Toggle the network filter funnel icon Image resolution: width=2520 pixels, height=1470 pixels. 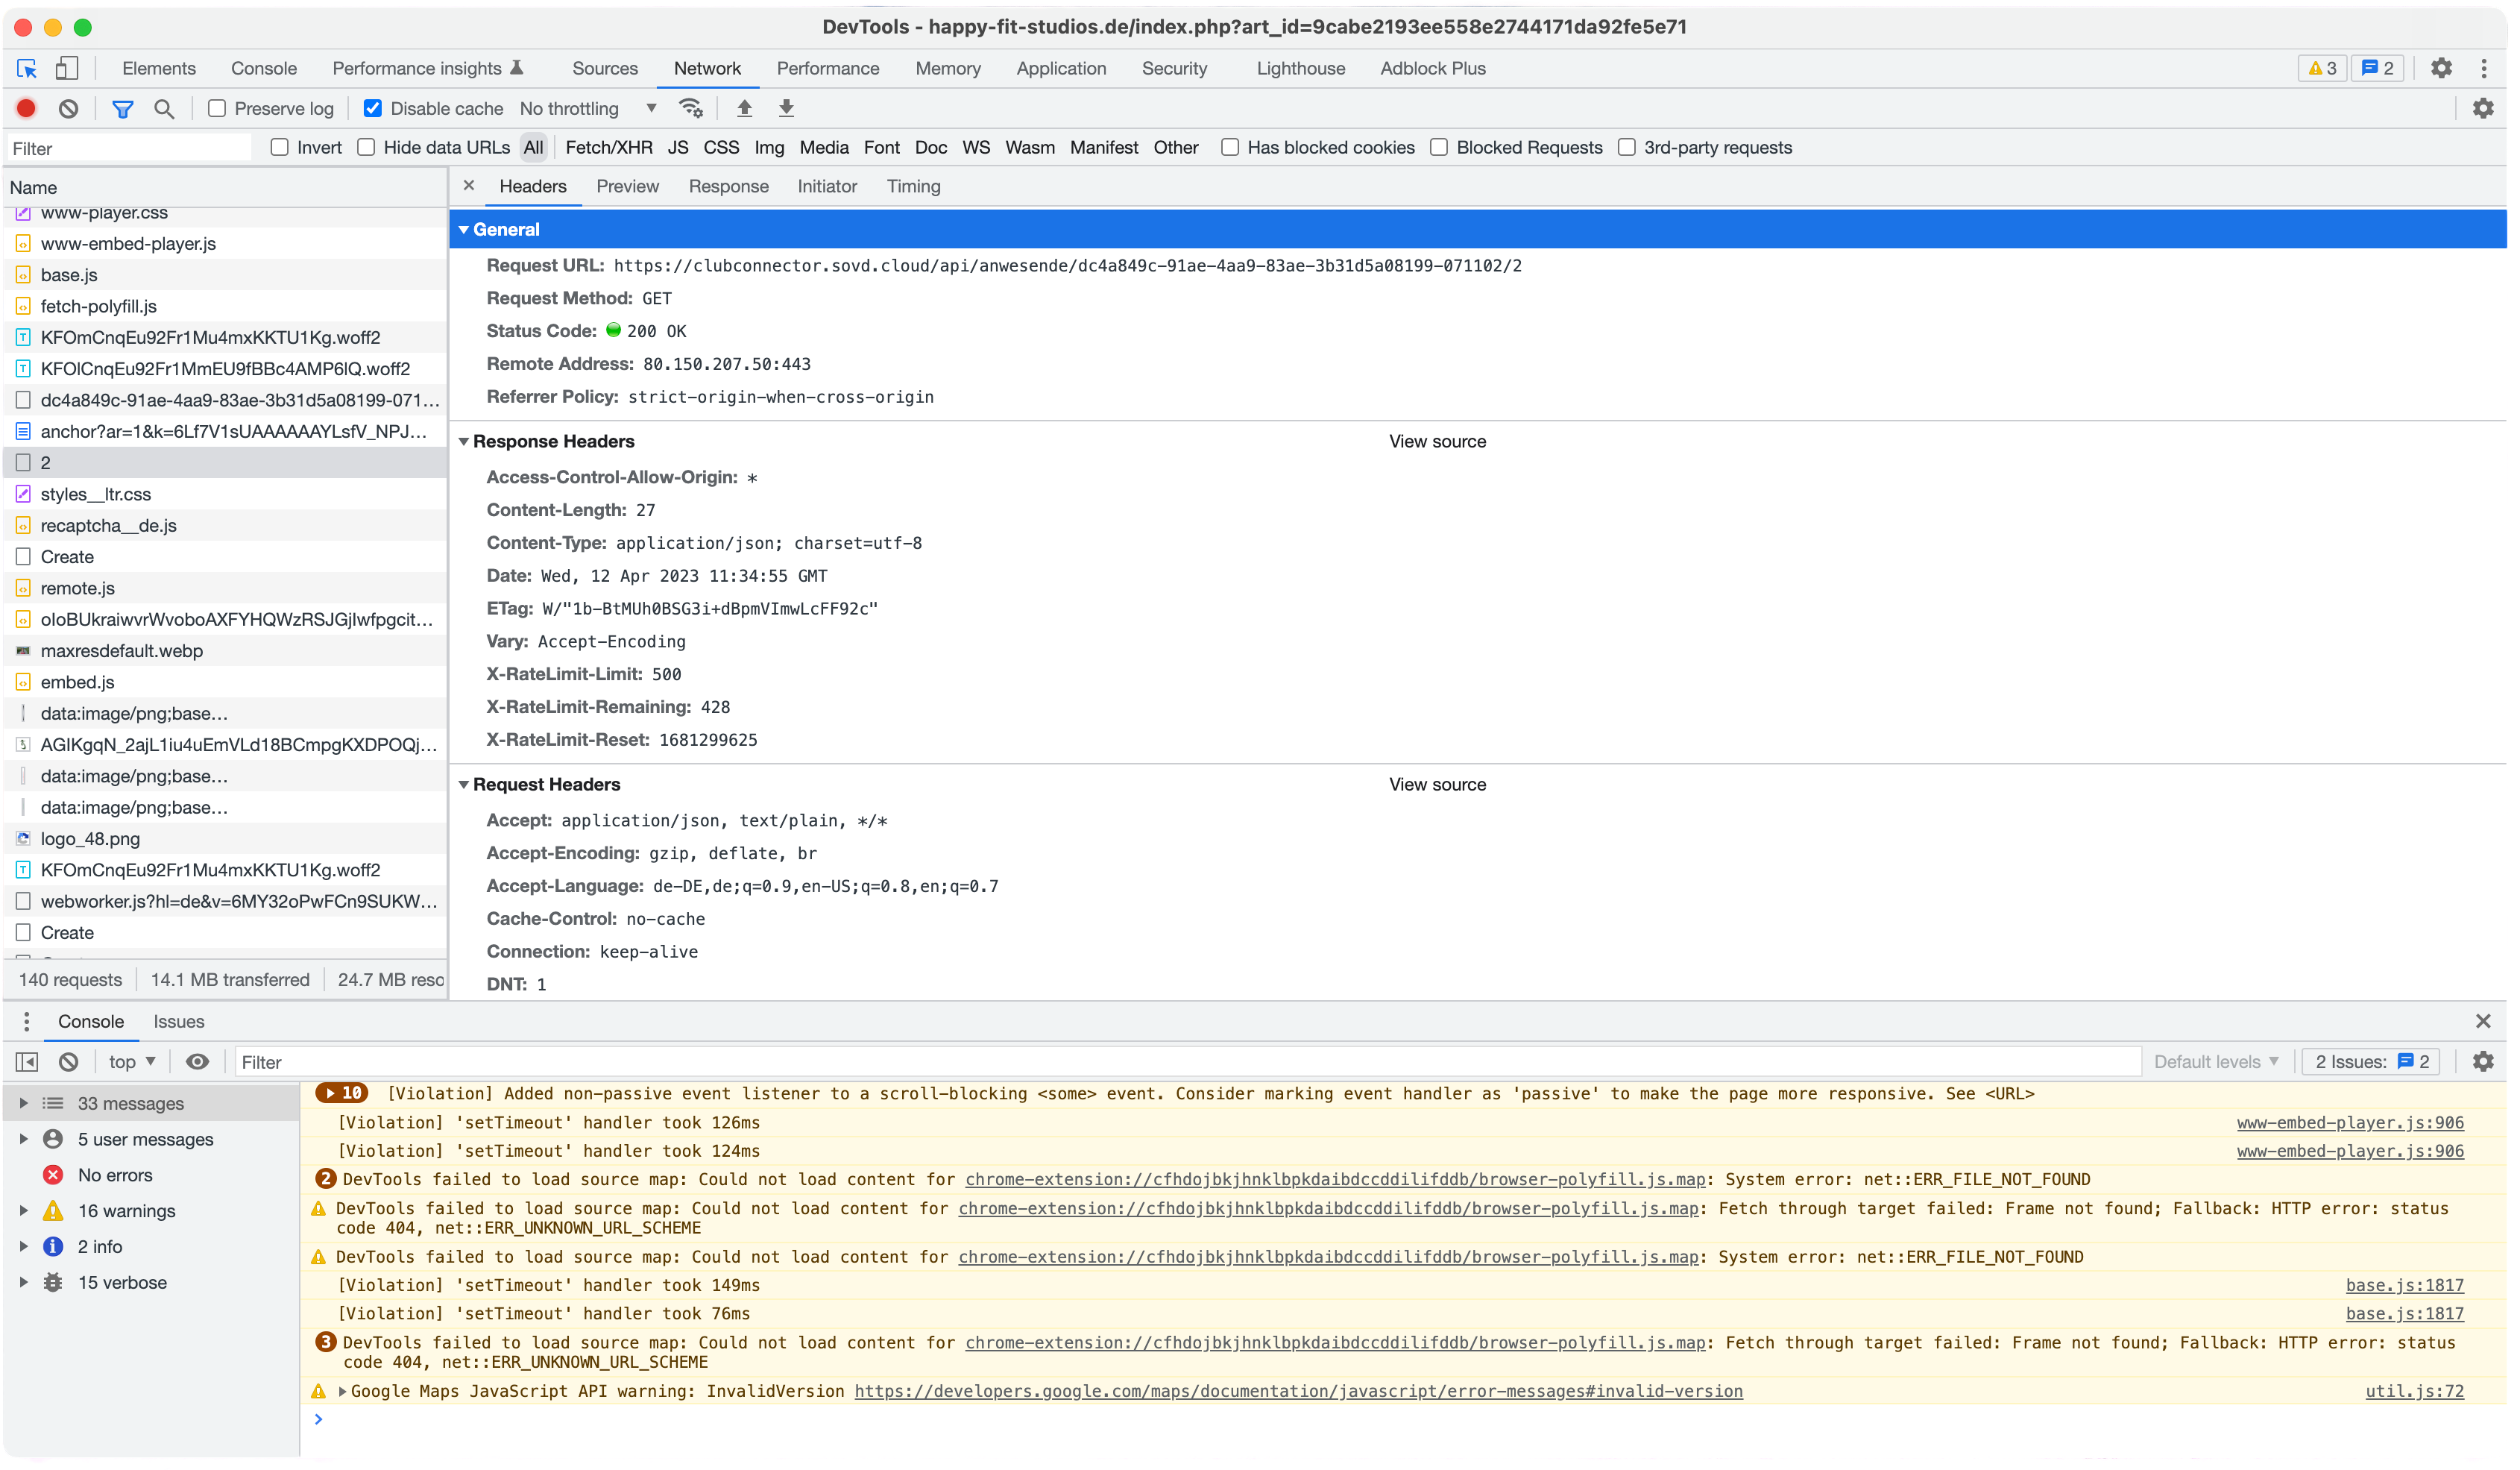pos(122,108)
